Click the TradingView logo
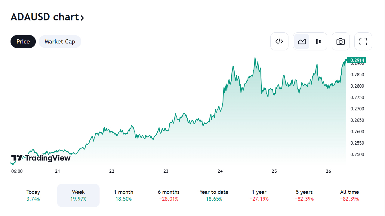 (x=41, y=158)
